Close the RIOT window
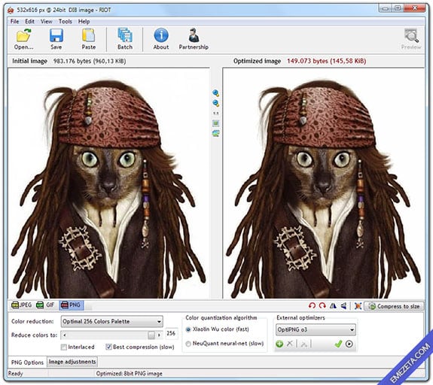This screenshot has height=385, width=433. coord(415,8)
